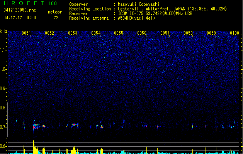The height and width of the screenshot is (154, 243).
Task: Click the 1.0 kHz axis label
Action: pos(3,69)
